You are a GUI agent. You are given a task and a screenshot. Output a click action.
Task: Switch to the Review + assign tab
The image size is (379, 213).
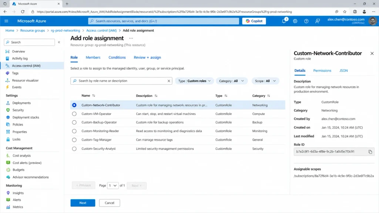pyautogui.click(x=147, y=57)
